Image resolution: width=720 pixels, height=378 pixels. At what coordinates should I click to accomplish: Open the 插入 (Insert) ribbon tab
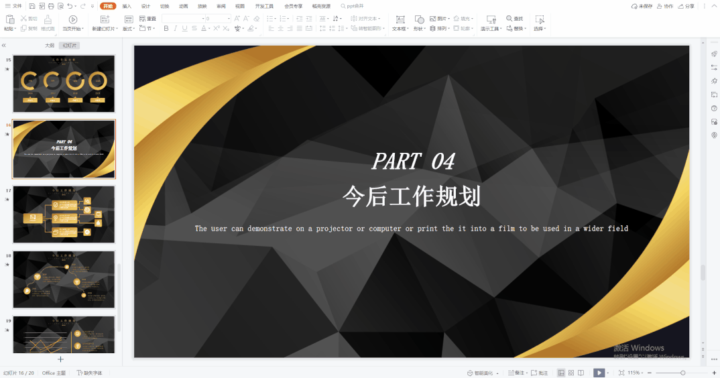click(127, 6)
